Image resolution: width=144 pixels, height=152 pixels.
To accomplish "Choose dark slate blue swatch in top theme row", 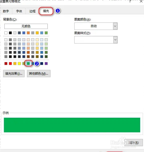I will tap(19, 33).
